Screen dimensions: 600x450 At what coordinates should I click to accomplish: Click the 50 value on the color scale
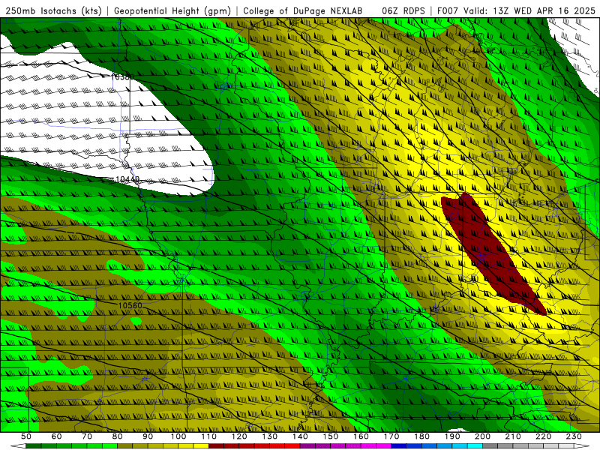point(26,436)
